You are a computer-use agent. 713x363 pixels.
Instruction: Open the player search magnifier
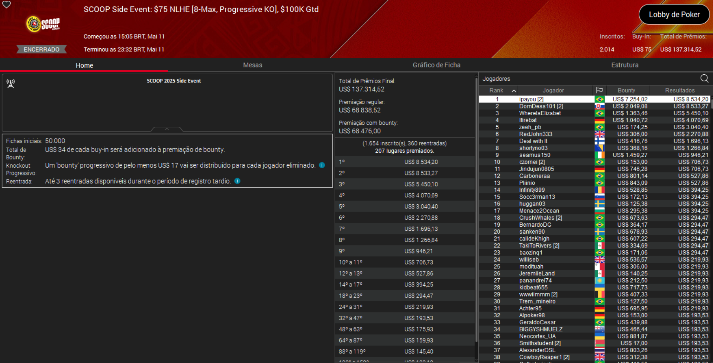704,78
